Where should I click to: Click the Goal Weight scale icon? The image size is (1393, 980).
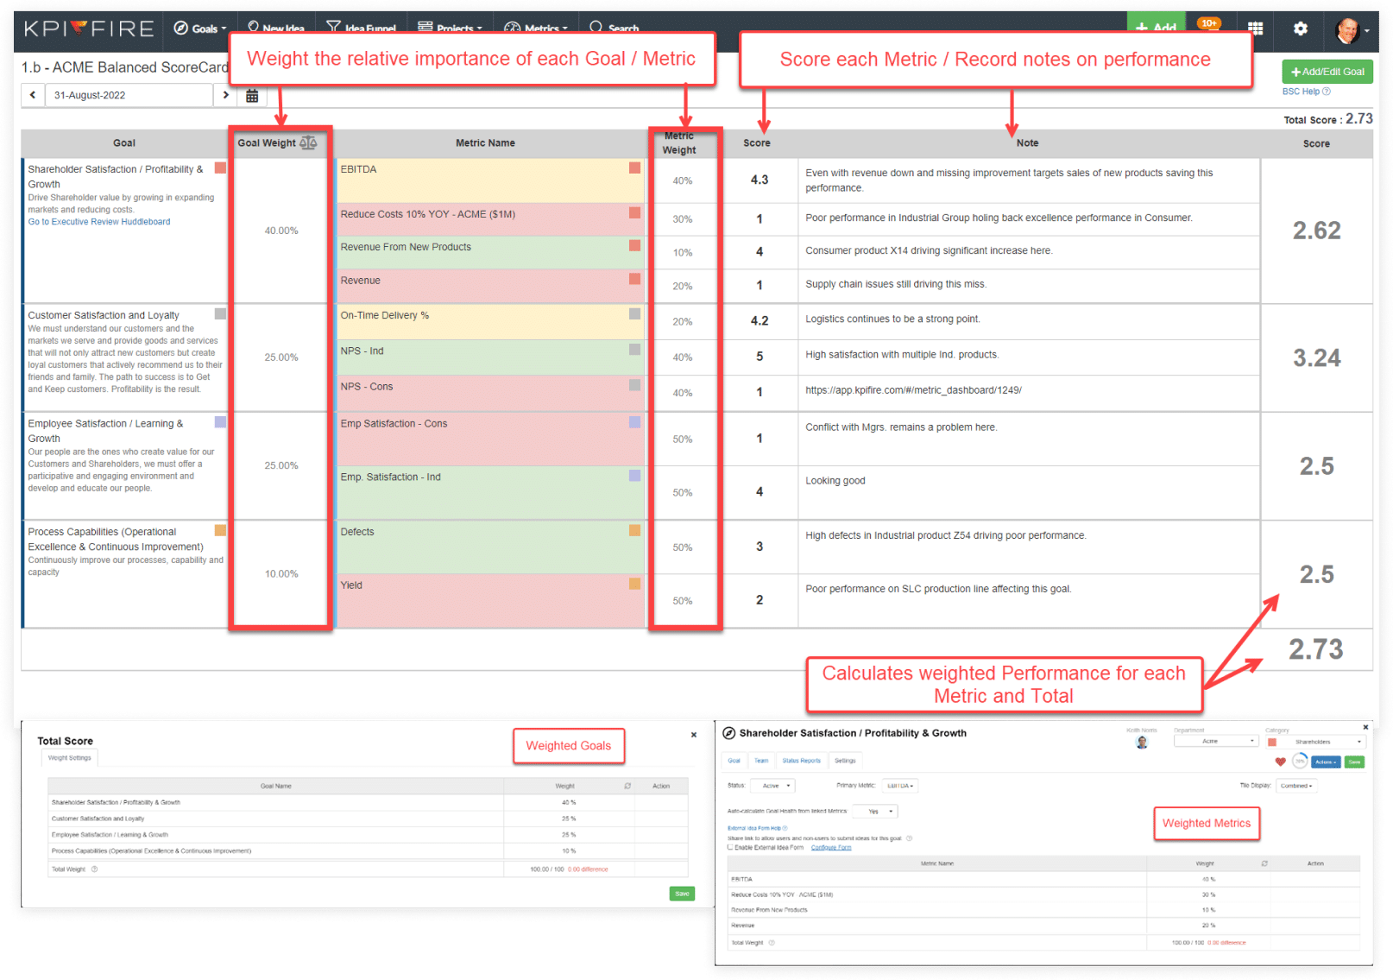click(x=308, y=142)
